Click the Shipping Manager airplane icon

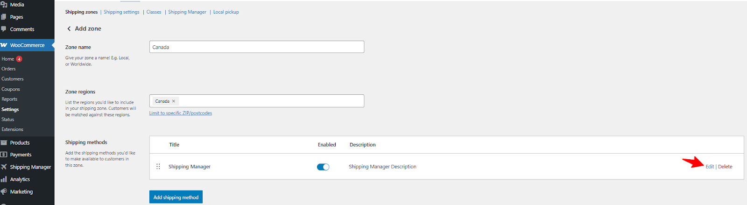pyautogui.click(x=4, y=167)
